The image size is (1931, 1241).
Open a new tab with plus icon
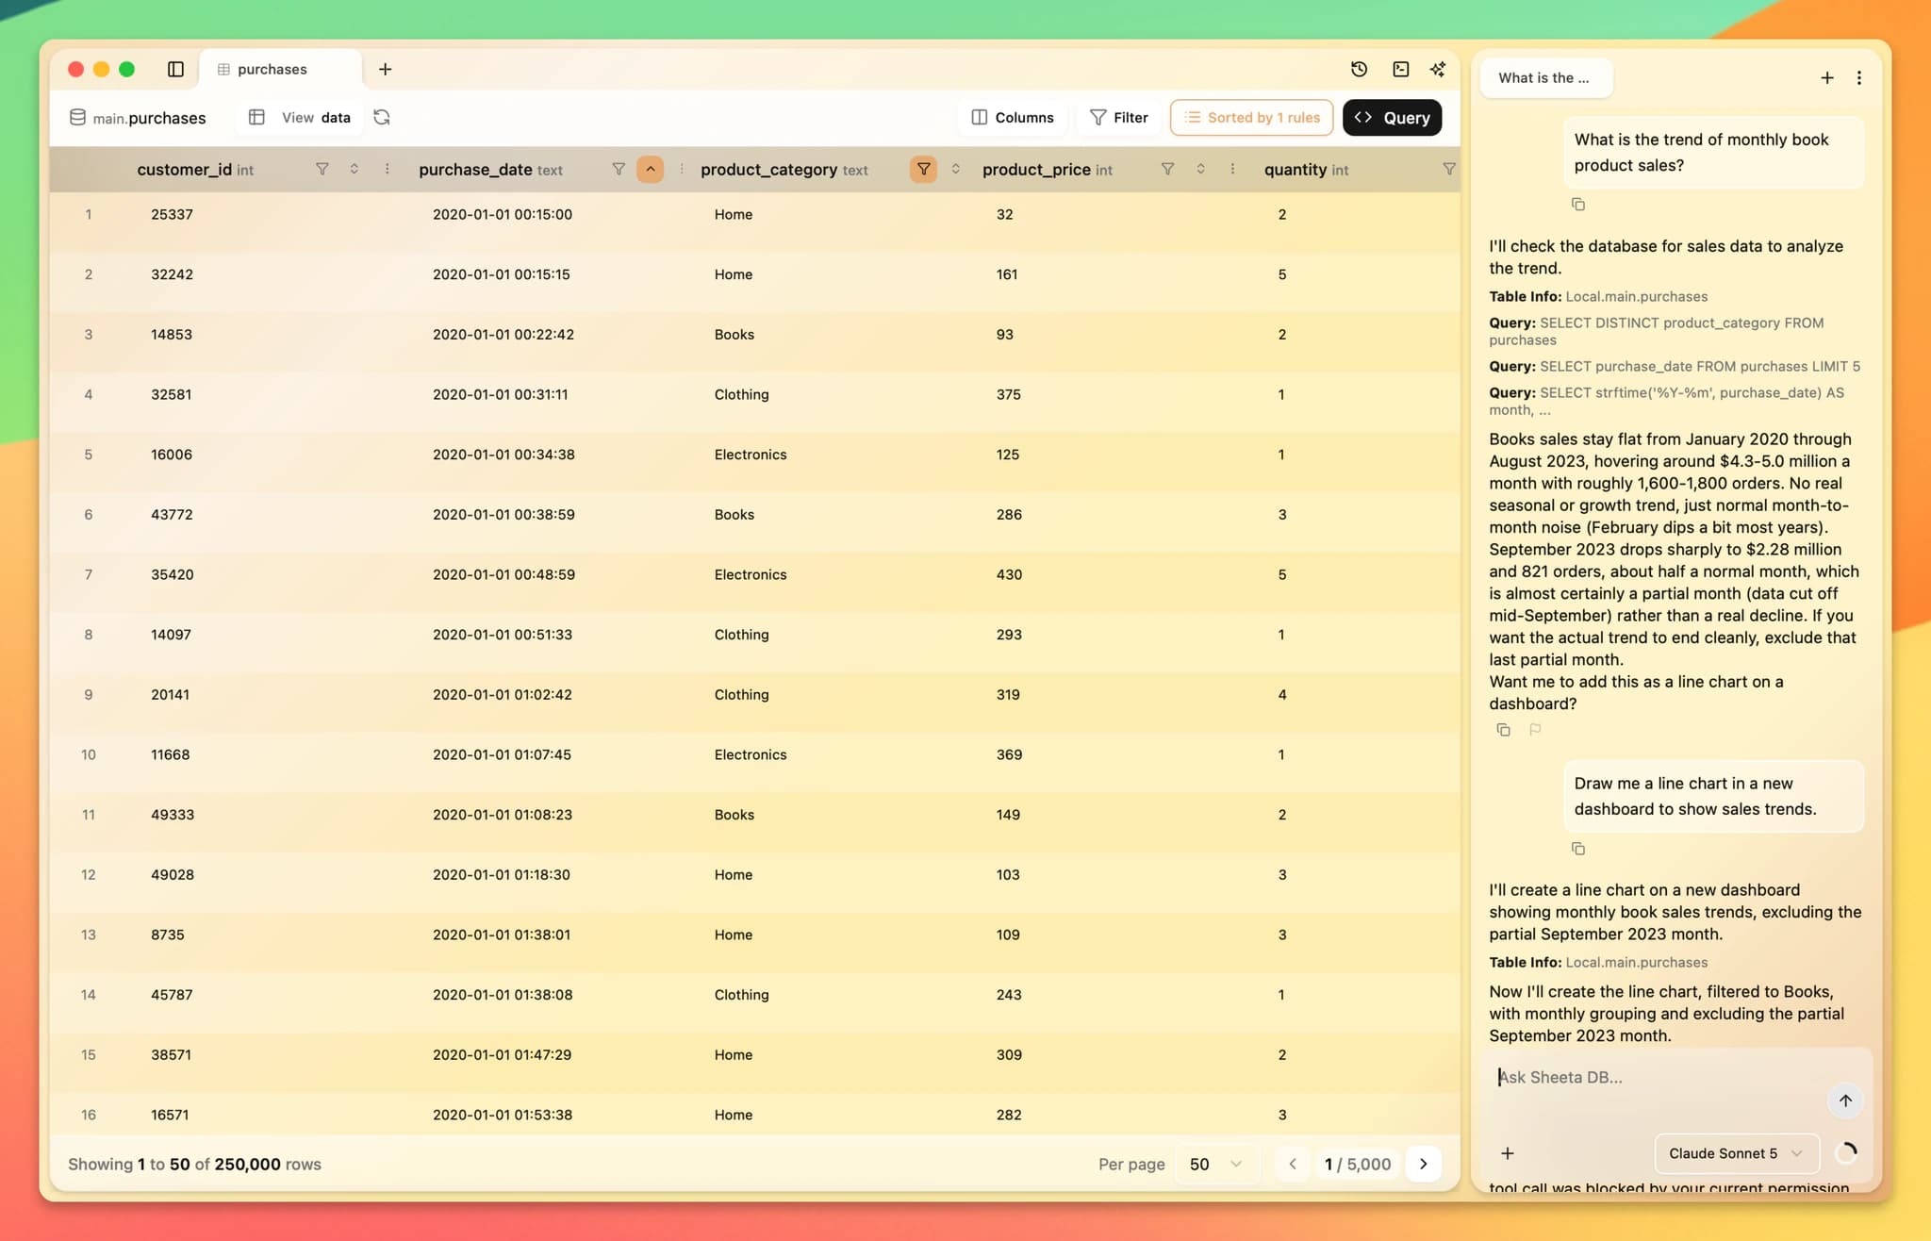385,69
